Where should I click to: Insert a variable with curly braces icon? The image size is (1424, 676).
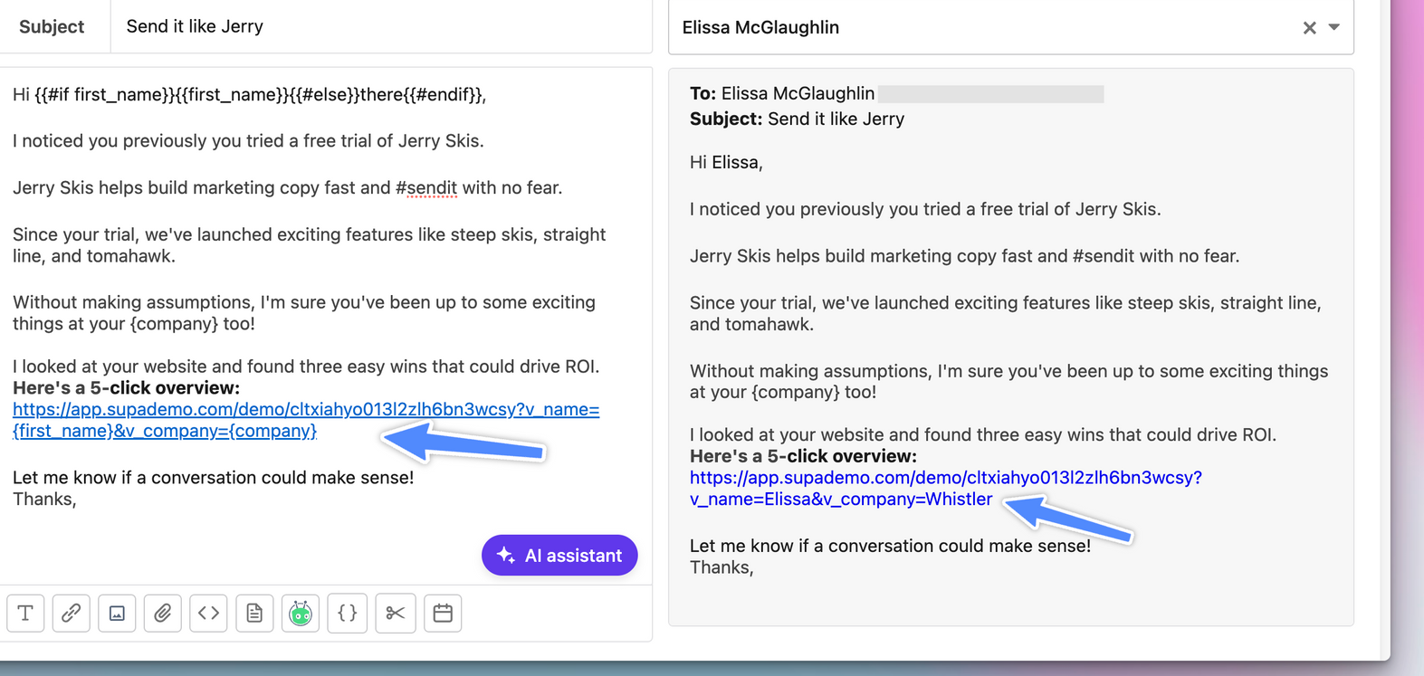tap(348, 614)
